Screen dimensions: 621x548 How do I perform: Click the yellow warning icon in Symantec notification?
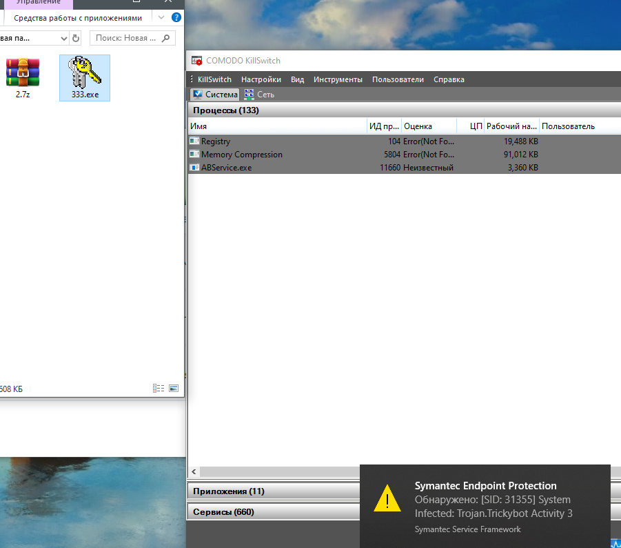click(387, 498)
